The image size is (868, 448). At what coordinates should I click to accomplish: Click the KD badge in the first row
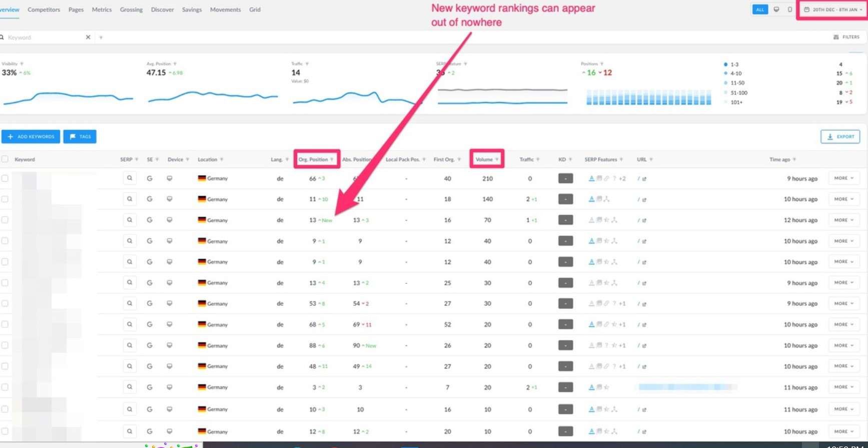click(565, 179)
